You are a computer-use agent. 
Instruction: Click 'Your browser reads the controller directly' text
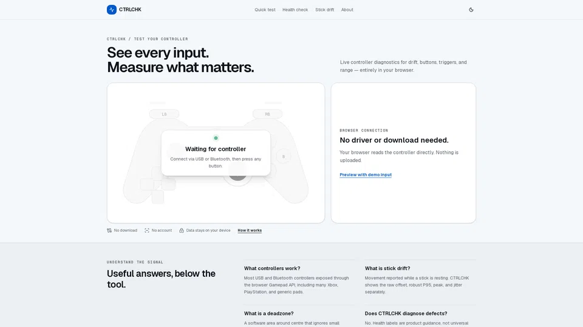399,156
